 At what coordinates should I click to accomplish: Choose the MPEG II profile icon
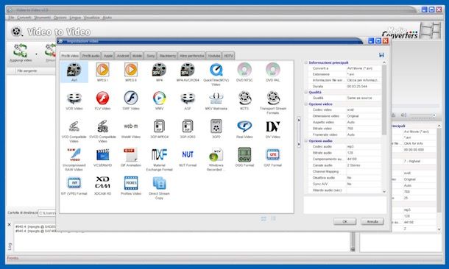[x=131, y=70]
